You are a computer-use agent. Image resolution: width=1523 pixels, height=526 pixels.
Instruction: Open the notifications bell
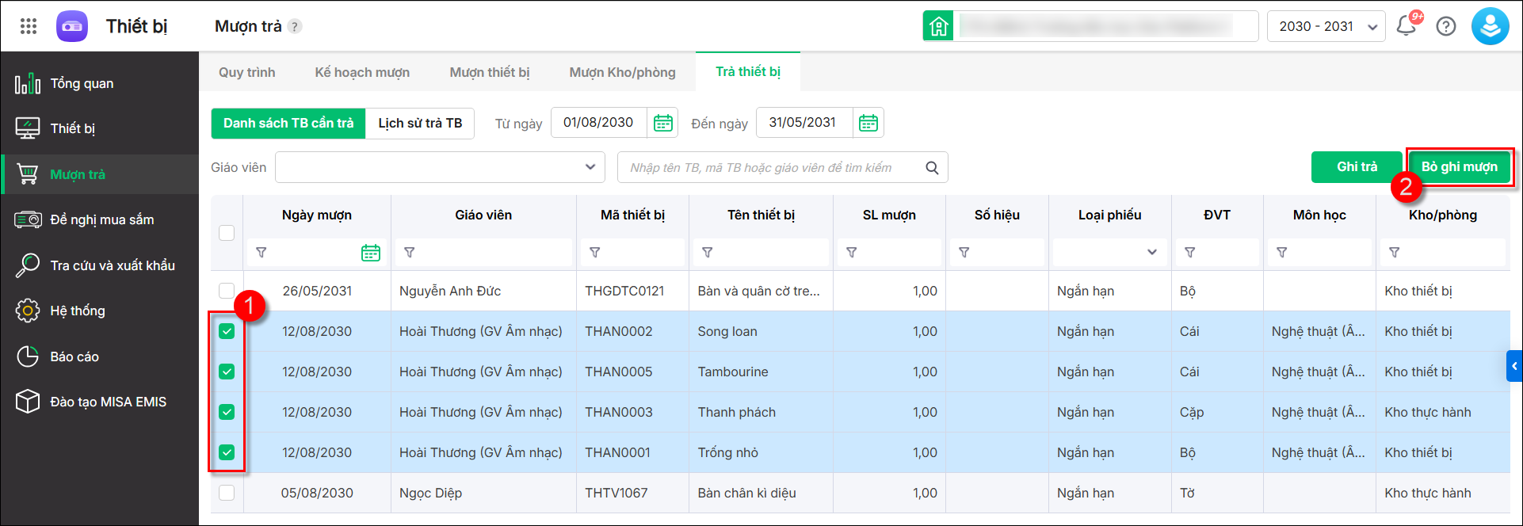coord(1407,26)
